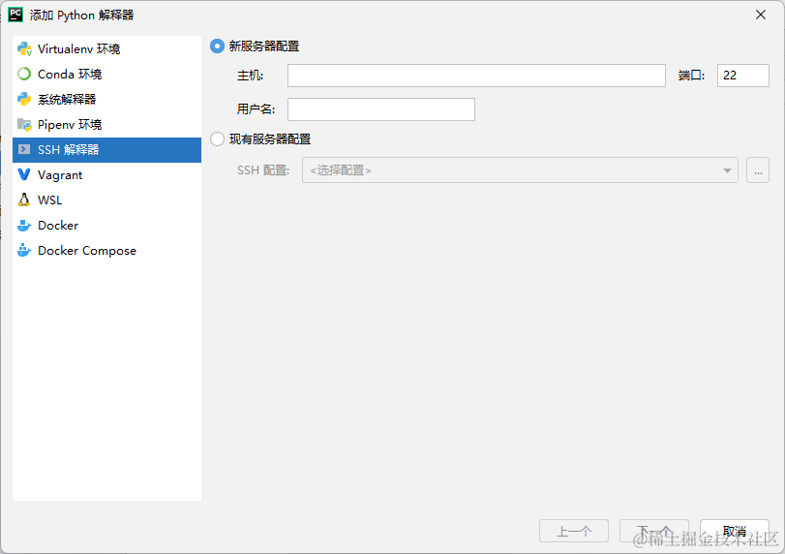Choose Docker interpreter type
The image size is (785, 554).
pyautogui.click(x=106, y=226)
